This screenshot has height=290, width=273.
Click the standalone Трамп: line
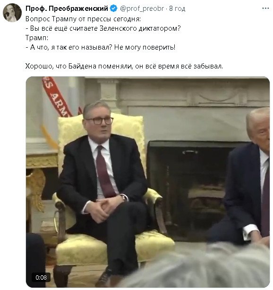tap(37, 38)
